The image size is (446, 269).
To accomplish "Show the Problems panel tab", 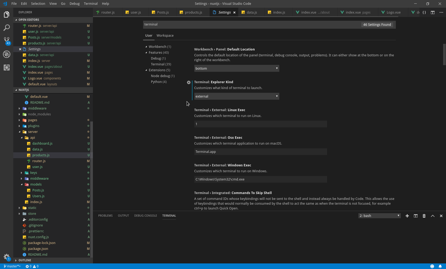I will click(x=105, y=216).
